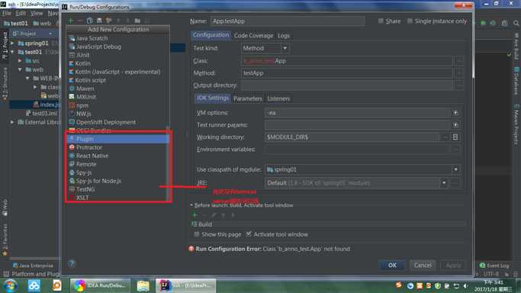521x293 pixels.
Task: Switch to the Logs tab
Action: [x=284, y=36]
